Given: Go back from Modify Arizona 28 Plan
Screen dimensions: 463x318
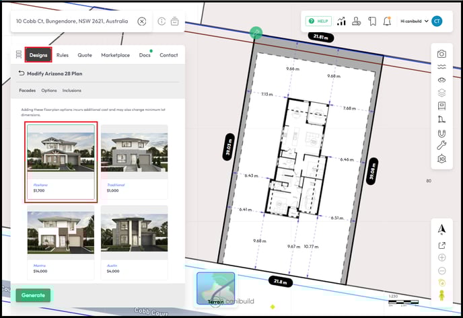Looking at the screenshot, I should pyautogui.click(x=22, y=73).
